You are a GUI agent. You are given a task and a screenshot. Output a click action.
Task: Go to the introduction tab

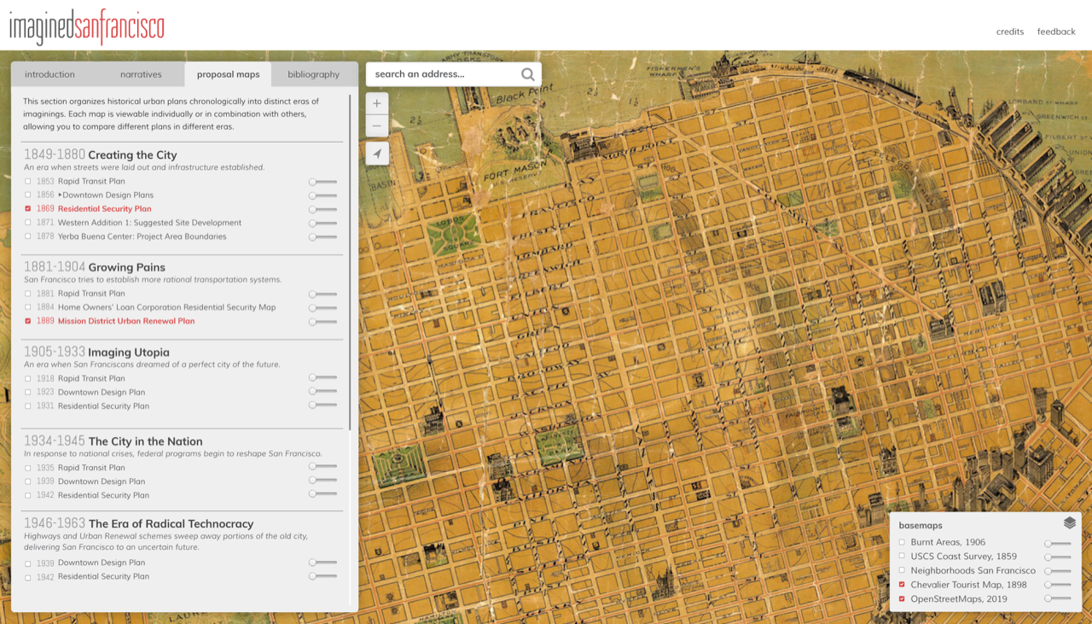(49, 74)
